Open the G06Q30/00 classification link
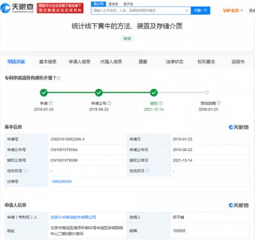Screen dimensions: 255x240 click(x=61, y=182)
